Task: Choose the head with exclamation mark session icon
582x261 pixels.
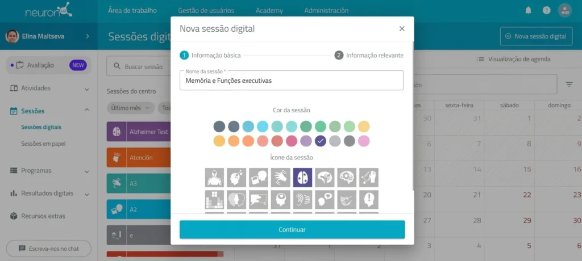Action: click(369, 200)
